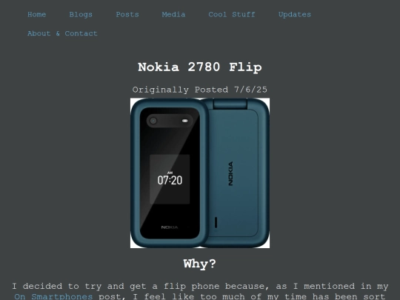Click the Originally Posted 7/6/25 date text
Viewport: 400px width, 300px height.
200,90
